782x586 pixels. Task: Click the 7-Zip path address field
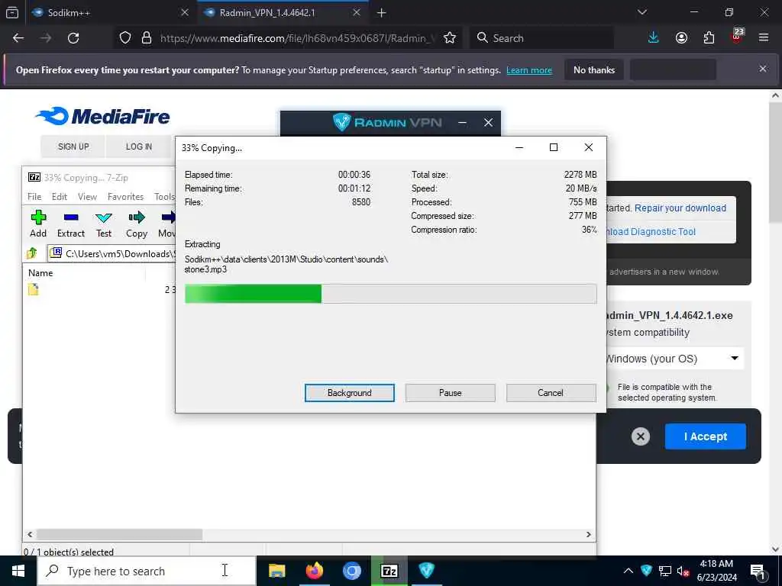coord(112,253)
